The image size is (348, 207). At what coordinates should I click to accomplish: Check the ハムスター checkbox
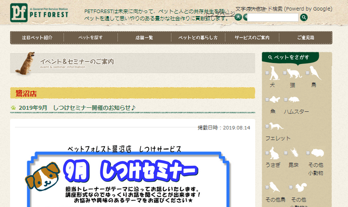click(286, 100)
